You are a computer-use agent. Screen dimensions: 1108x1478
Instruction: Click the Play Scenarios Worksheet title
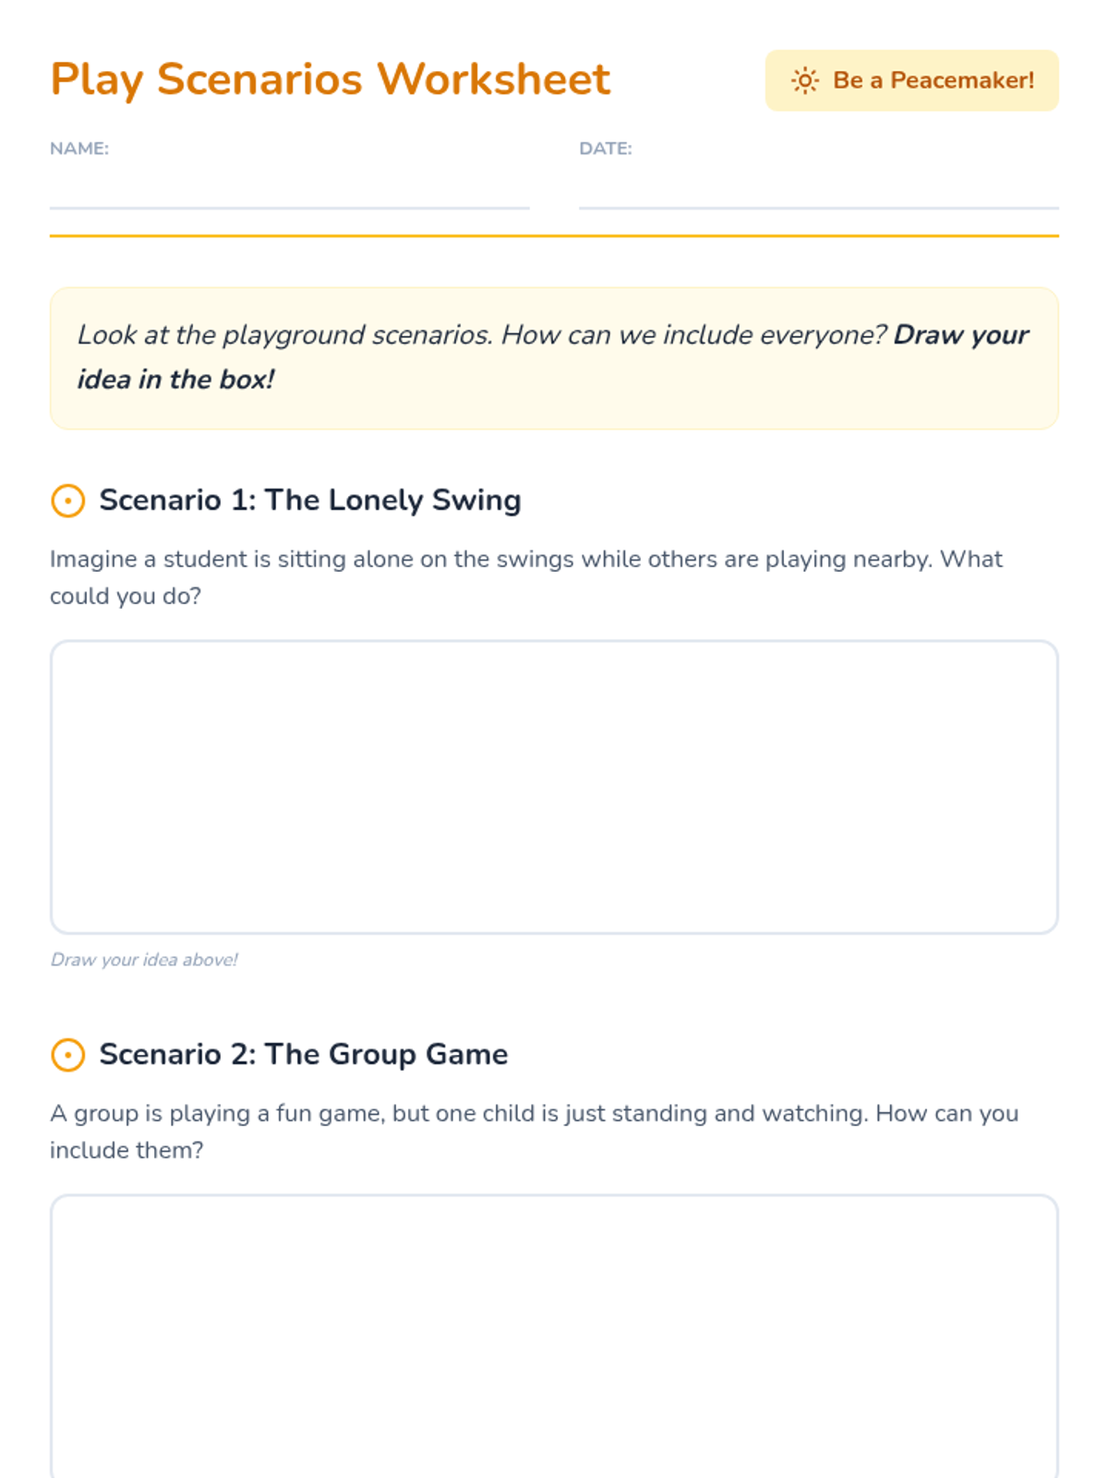pyautogui.click(x=330, y=79)
